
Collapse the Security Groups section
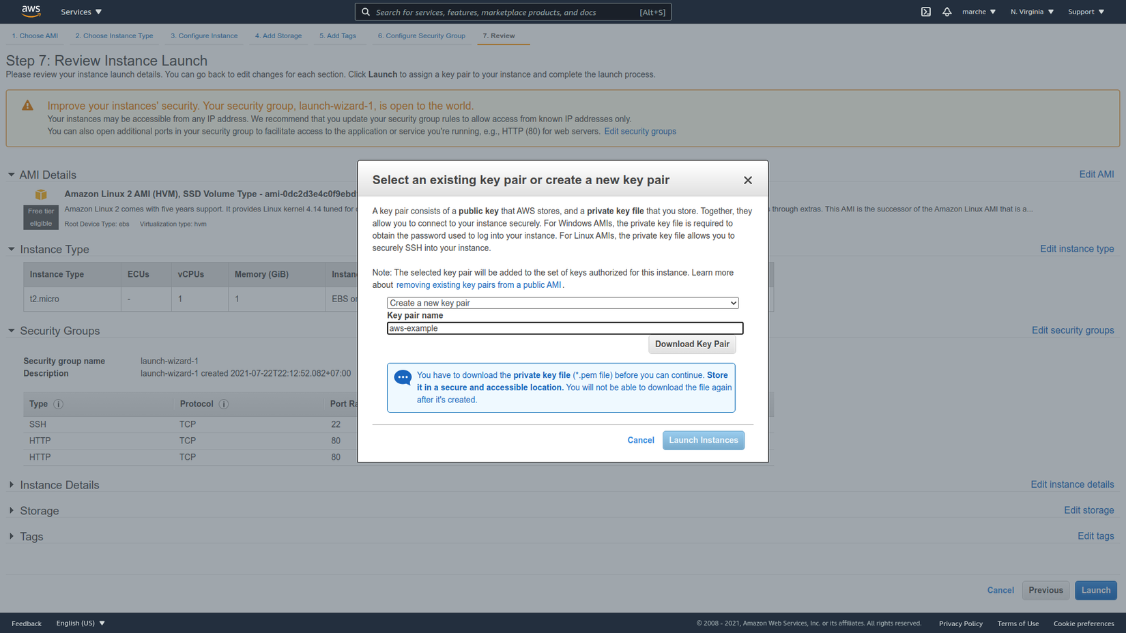pyautogui.click(x=12, y=330)
